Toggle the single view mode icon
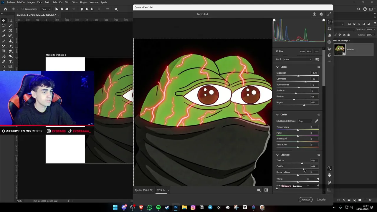Screen dimensions: 377x212 click(259, 190)
